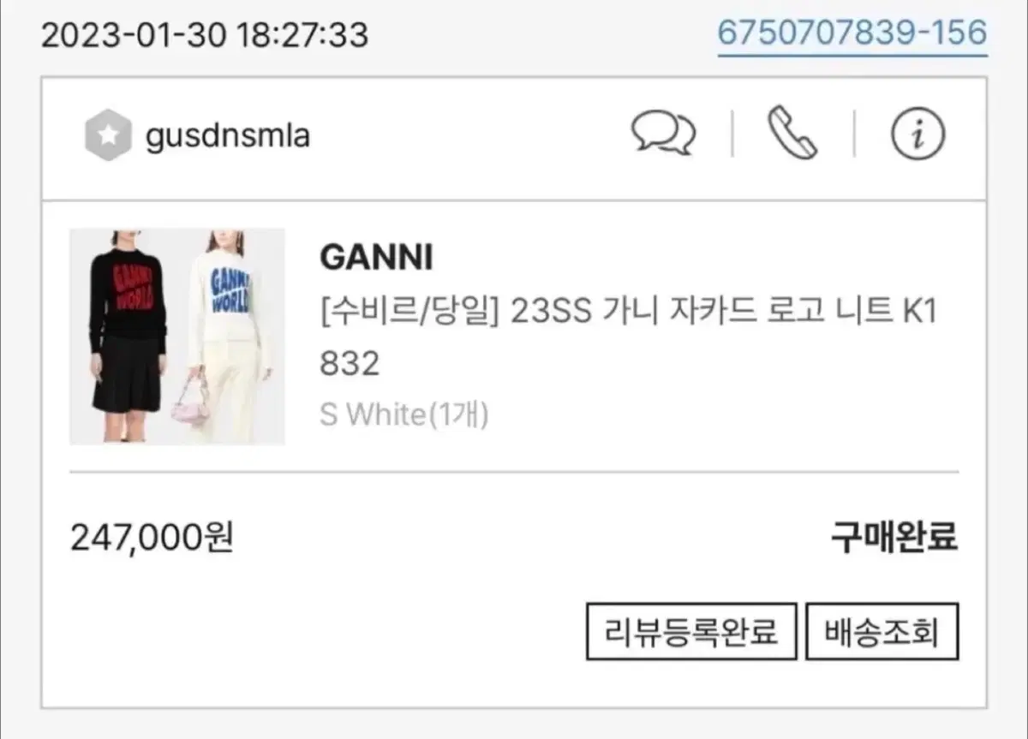Viewport: 1028px width, 739px height.
Task: Select the GANNI brand name
Action: click(x=376, y=257)
